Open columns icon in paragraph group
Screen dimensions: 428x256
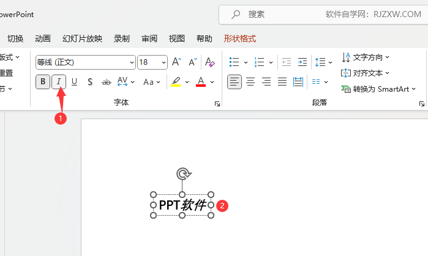[316, 82]
